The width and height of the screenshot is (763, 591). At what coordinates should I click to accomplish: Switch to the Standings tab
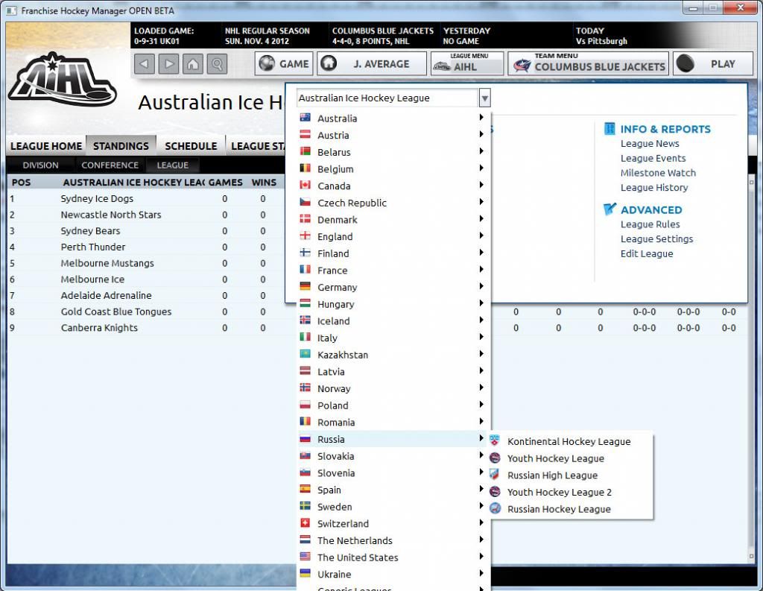click(121, 146)
